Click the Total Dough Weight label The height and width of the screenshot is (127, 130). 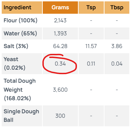click(x=20, y=90)
